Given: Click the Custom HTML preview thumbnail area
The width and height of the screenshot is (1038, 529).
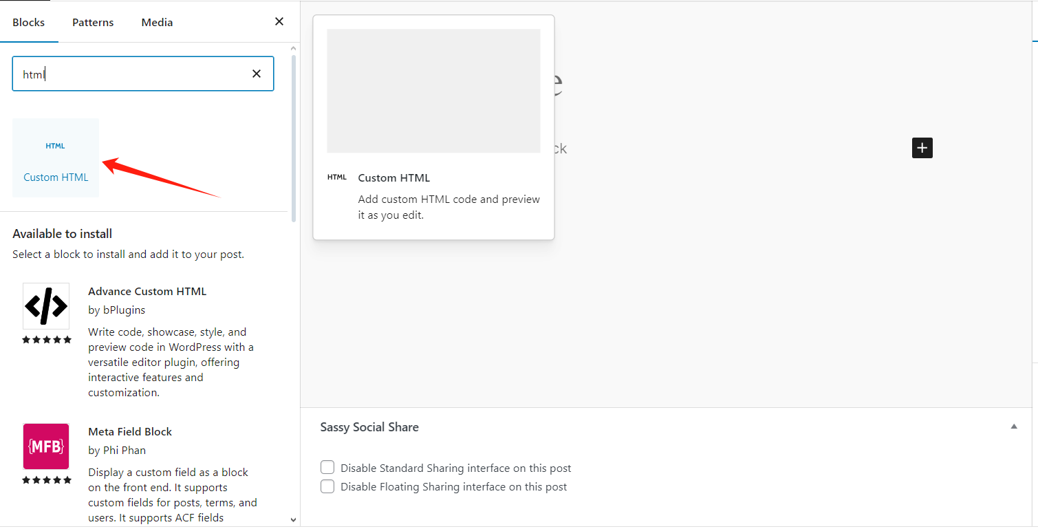Looking at the screenshot, I should click(x=433, y=90).
